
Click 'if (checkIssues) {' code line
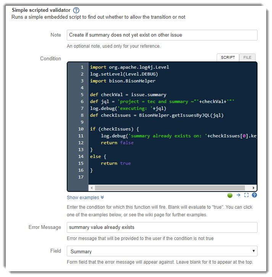[x=114, y=129]
